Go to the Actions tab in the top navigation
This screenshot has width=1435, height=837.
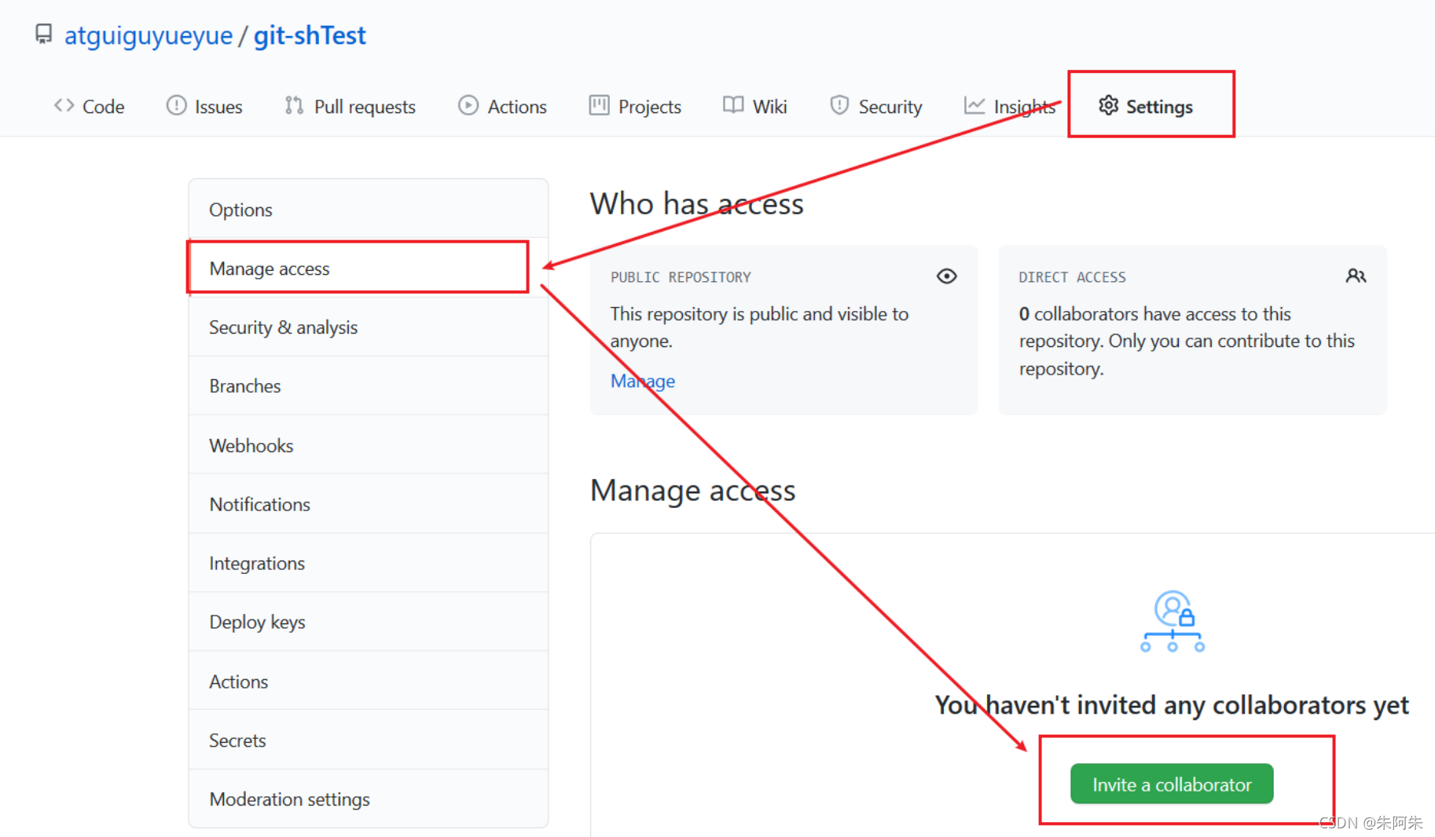[x=502, y=106]
